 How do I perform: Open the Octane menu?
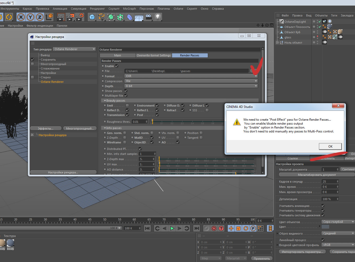(x=178, y=9)
